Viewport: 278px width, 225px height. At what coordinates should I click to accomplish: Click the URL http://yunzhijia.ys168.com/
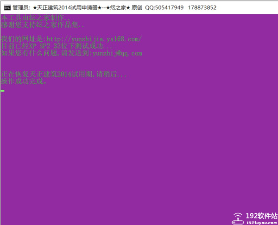click(x=94, y=39)
